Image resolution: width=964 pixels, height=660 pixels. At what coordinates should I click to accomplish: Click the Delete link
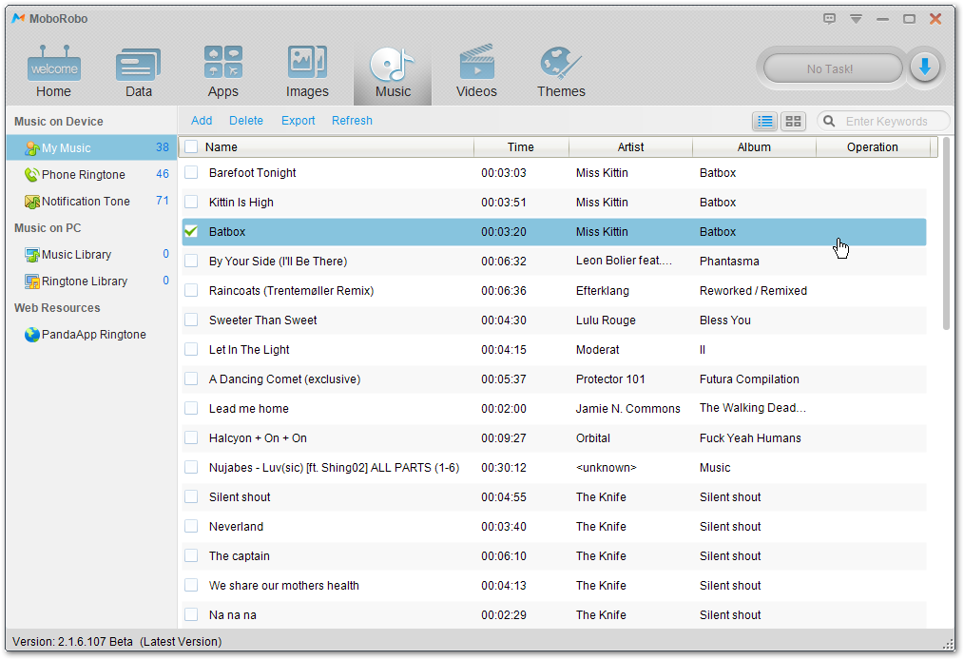click(246, 121)
